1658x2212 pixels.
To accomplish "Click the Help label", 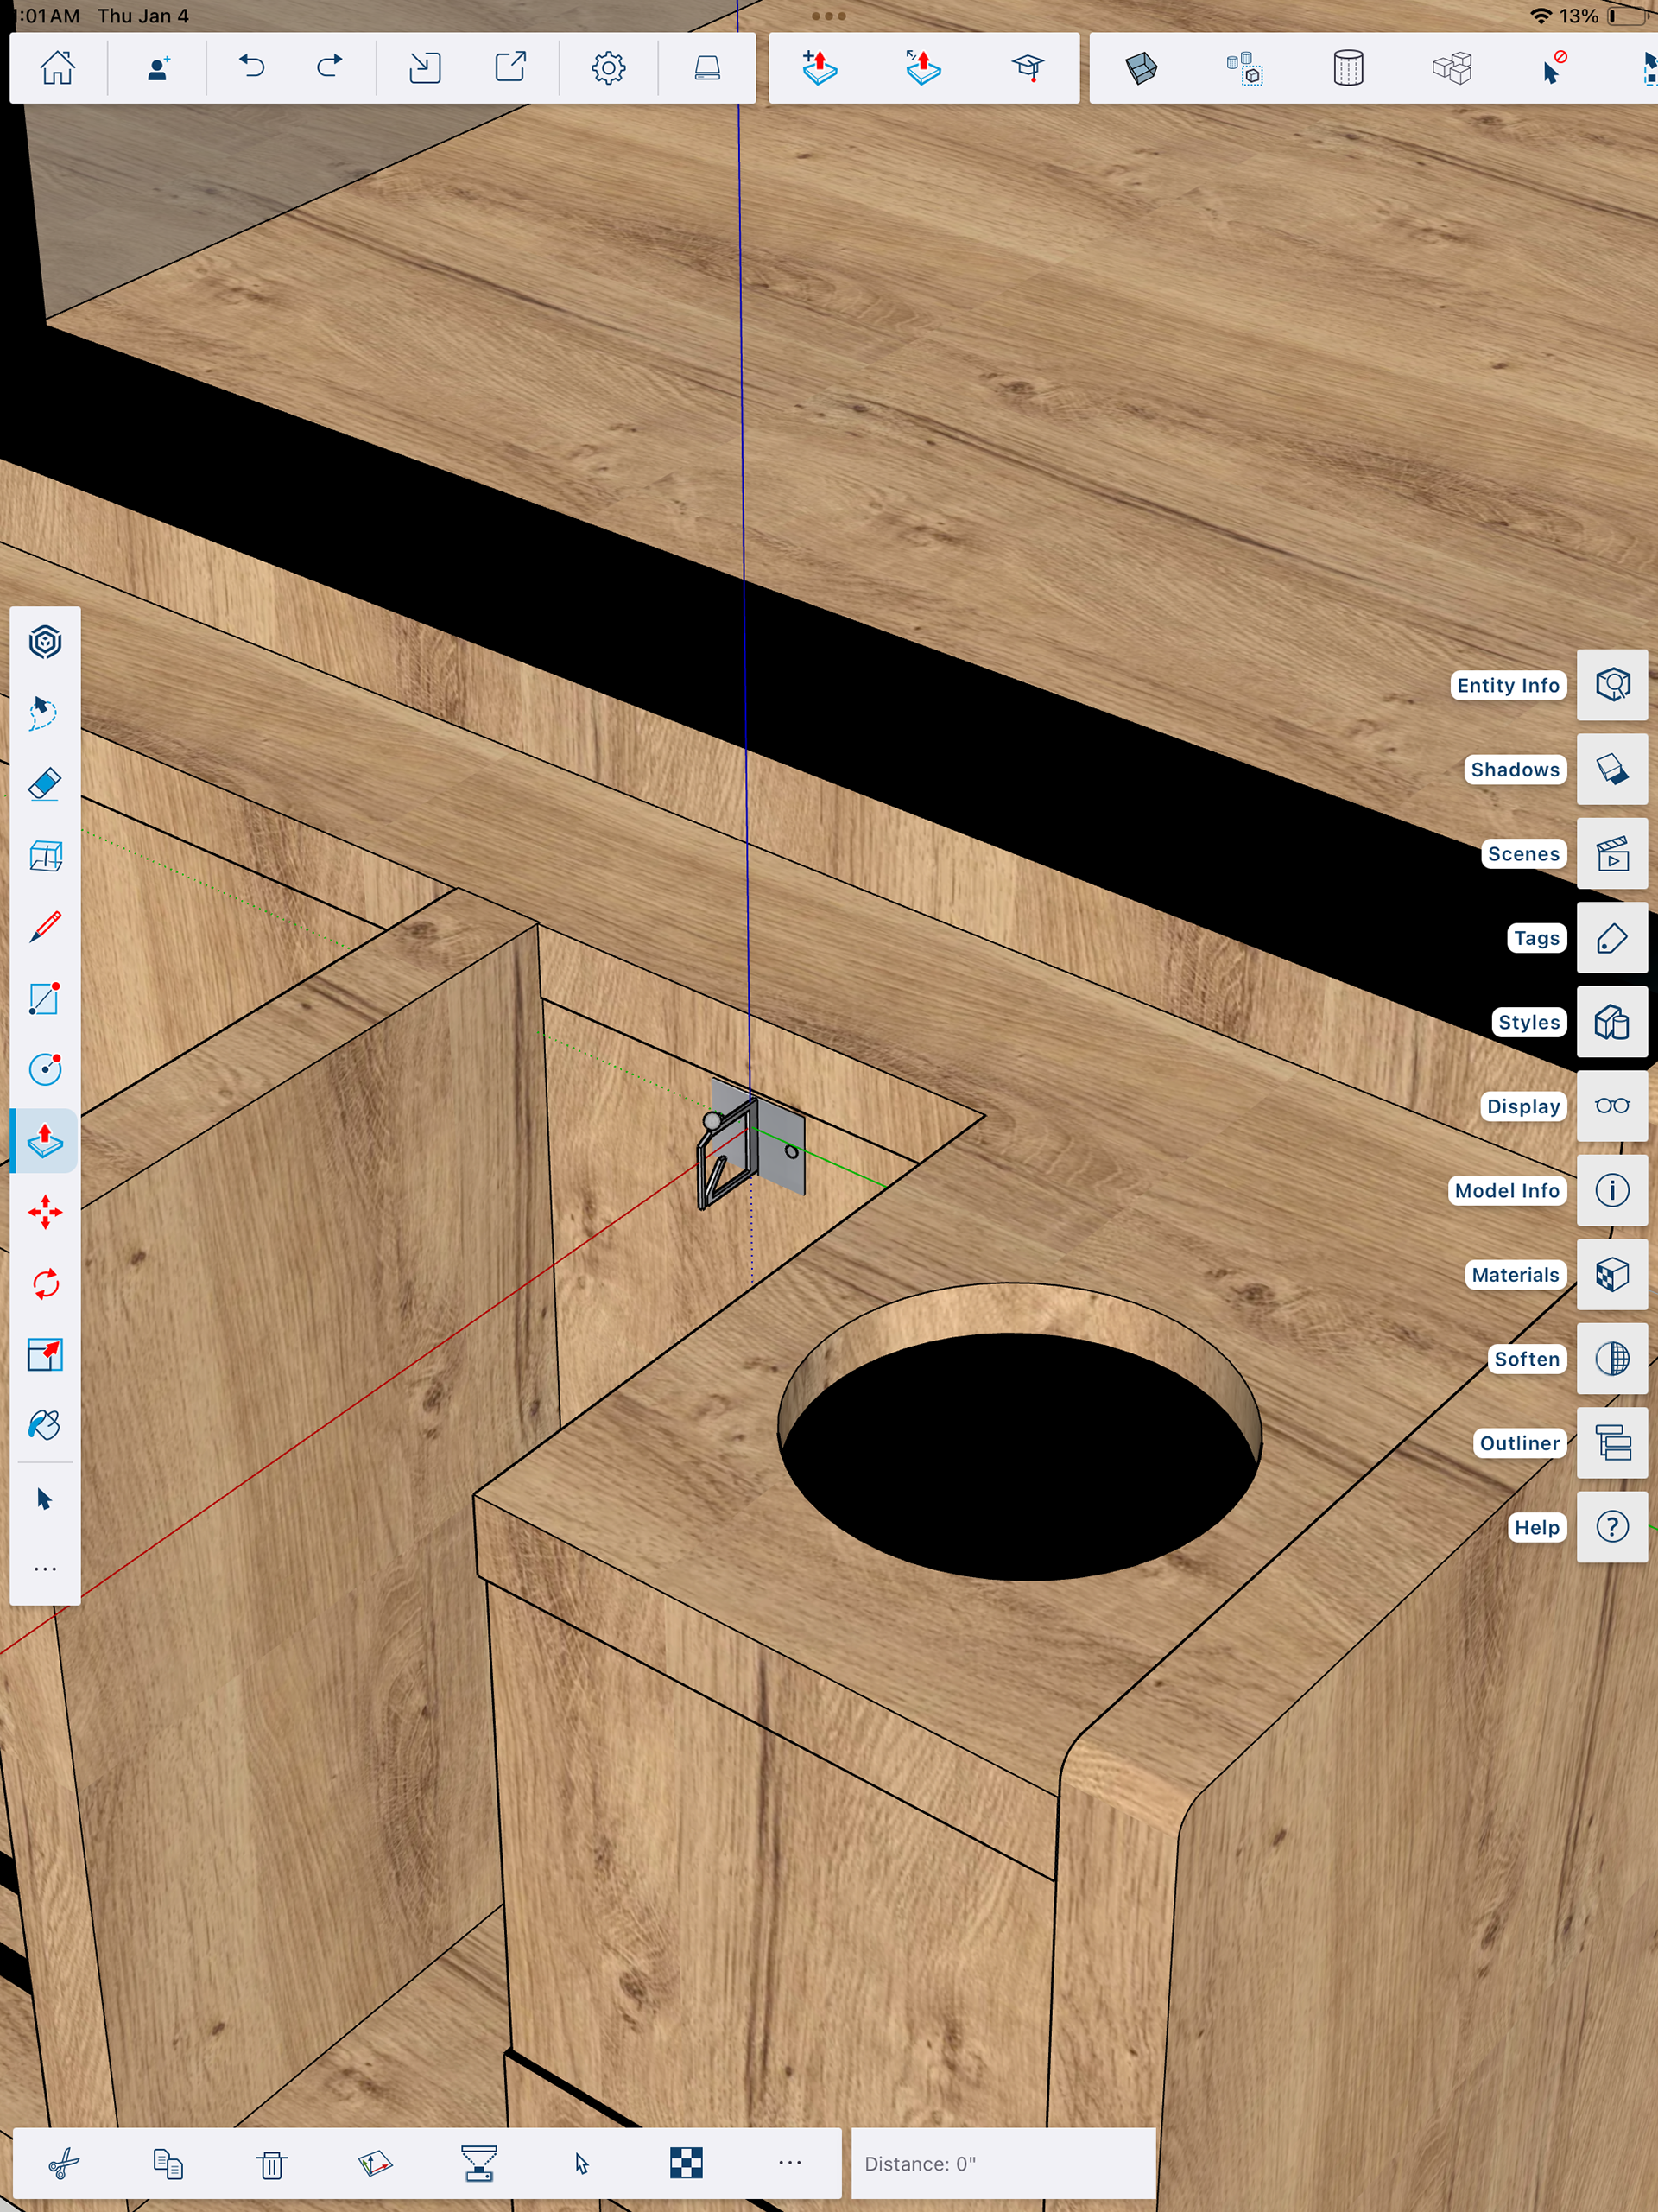I will pyautogui.click(x=1536, y=1527).
